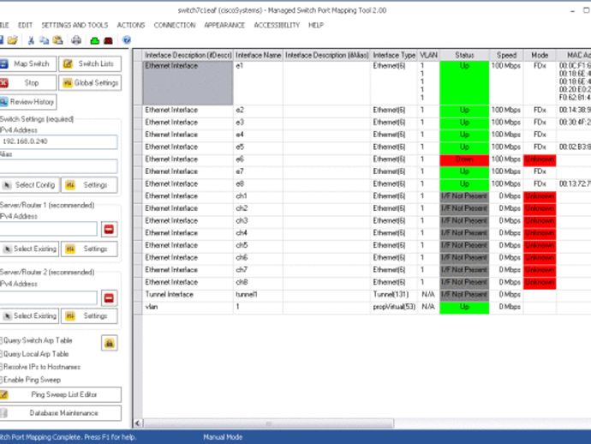Open the APPEARANCE menu
Viewport: 591px width, 444px height.
coord(224,25)
